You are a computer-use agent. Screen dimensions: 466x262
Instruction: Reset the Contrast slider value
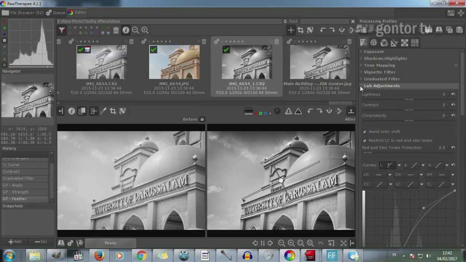point(453,105)
